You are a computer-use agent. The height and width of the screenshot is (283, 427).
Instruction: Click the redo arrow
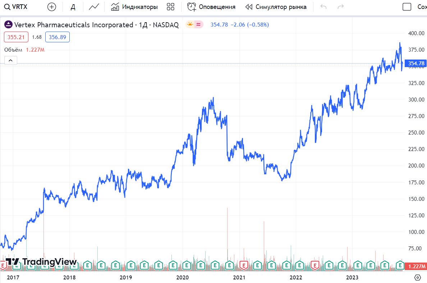coord(340,7)
